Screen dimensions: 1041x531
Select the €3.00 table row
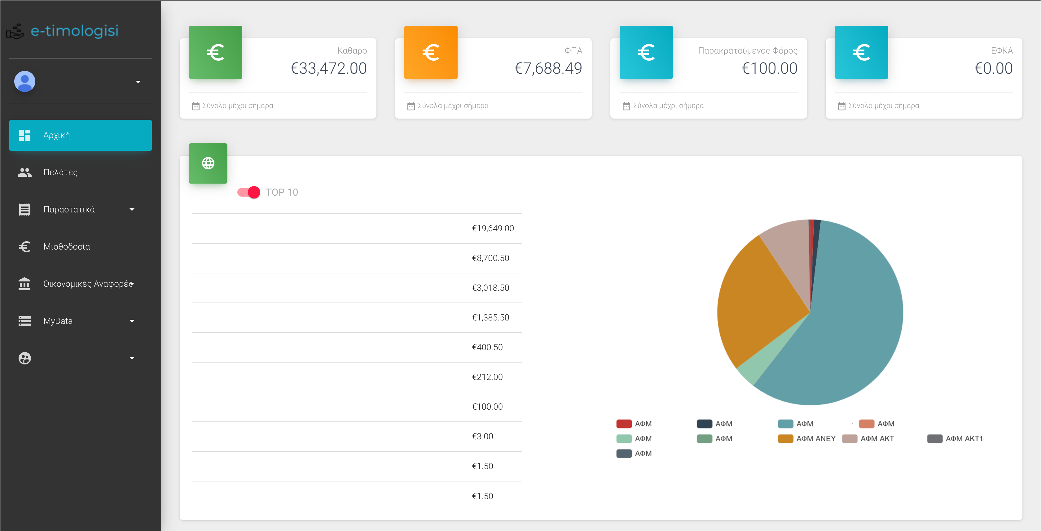pyautogui.click(x=357, y=437)
